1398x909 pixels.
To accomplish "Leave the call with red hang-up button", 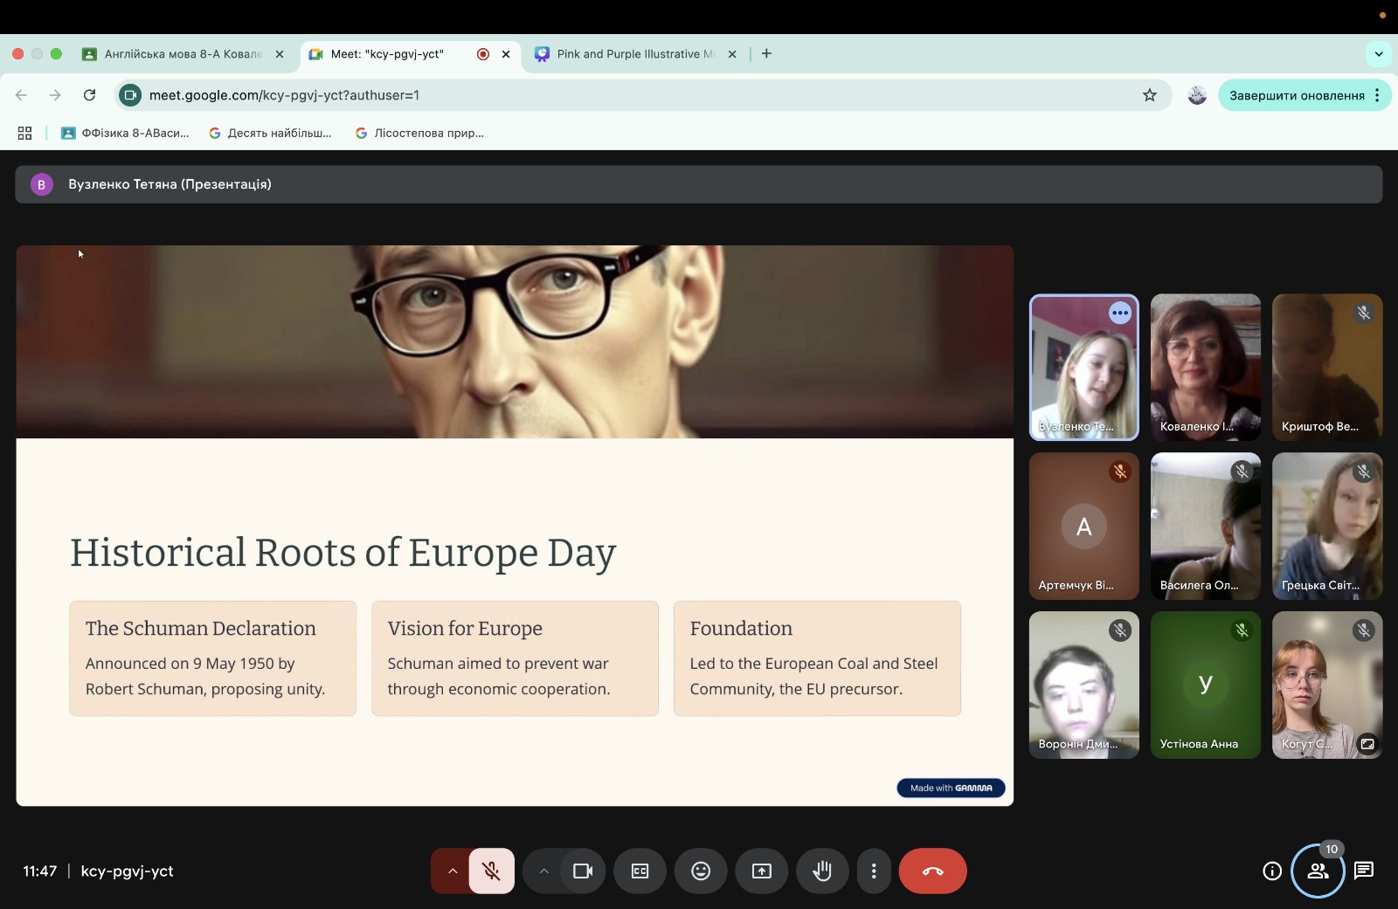I will 932,871.
